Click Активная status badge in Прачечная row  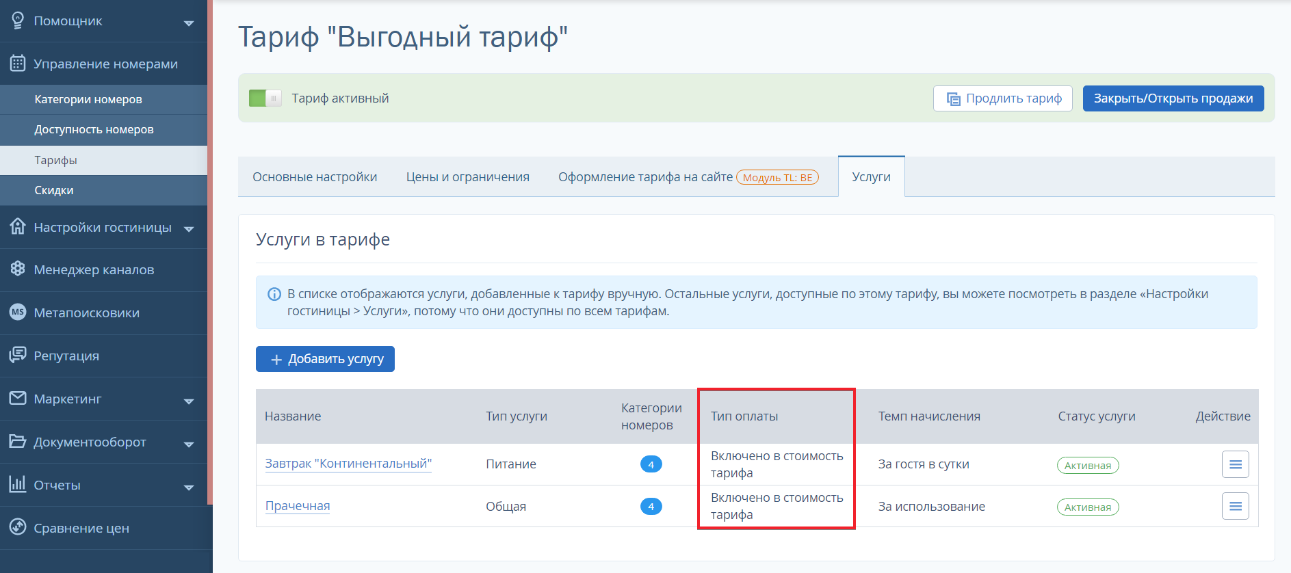[x=1088, y=507]
